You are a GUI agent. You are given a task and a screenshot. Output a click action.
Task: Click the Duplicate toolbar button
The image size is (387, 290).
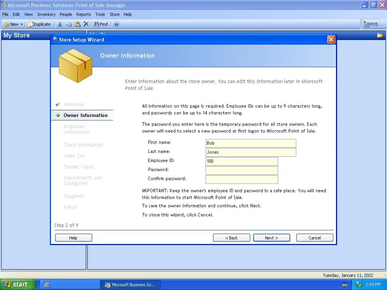pyautogui.click(x=39, y=24)
